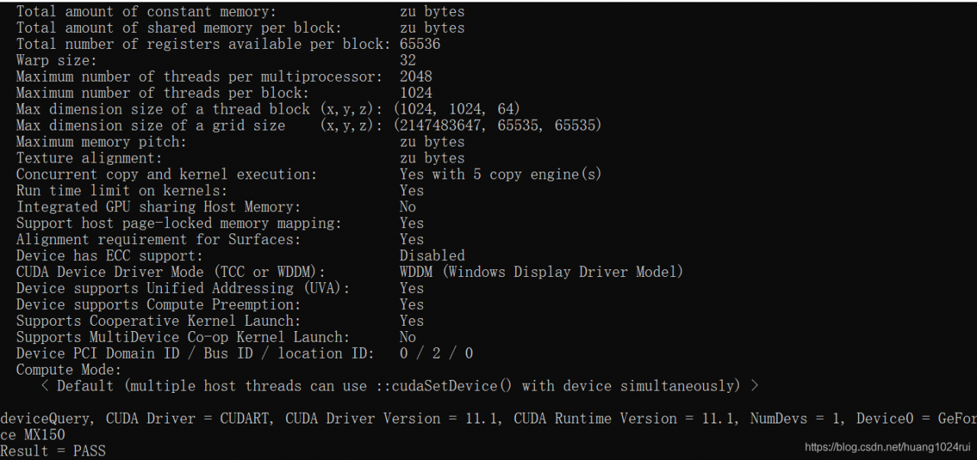Click the value 65536 for registers per block
The height and width of the screenshot is (460, 977).
(x=420, y=44)
